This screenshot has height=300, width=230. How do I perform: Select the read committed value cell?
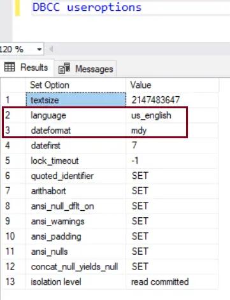click(172, 282)
